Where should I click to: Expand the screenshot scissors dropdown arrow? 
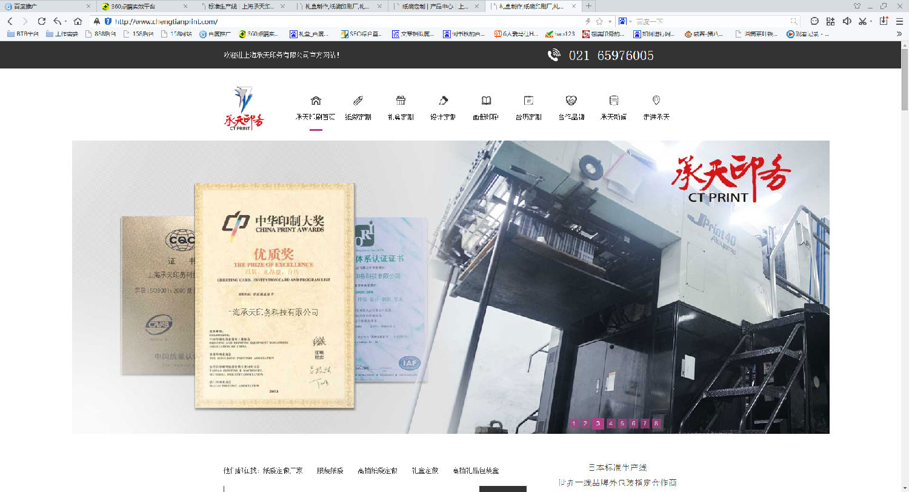pyautogui.click(x=871, y=22)
